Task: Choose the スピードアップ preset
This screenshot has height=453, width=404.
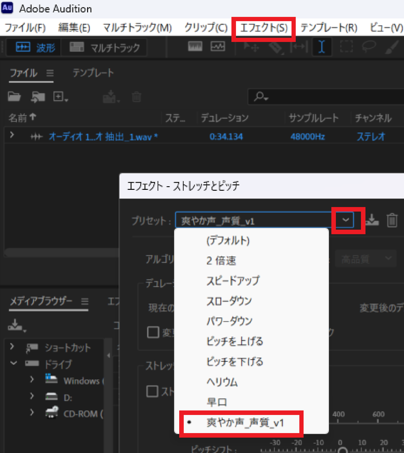Action: (233, 281)
